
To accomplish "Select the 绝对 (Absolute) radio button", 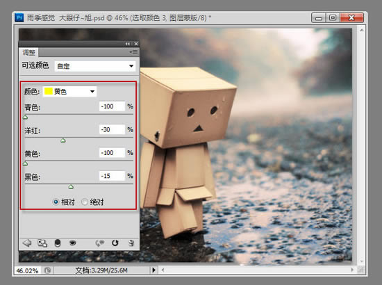I will click(x=85, y=202).
